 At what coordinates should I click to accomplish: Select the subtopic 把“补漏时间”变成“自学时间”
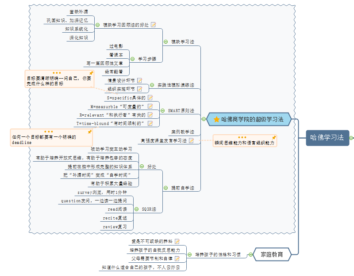(97, 175)
